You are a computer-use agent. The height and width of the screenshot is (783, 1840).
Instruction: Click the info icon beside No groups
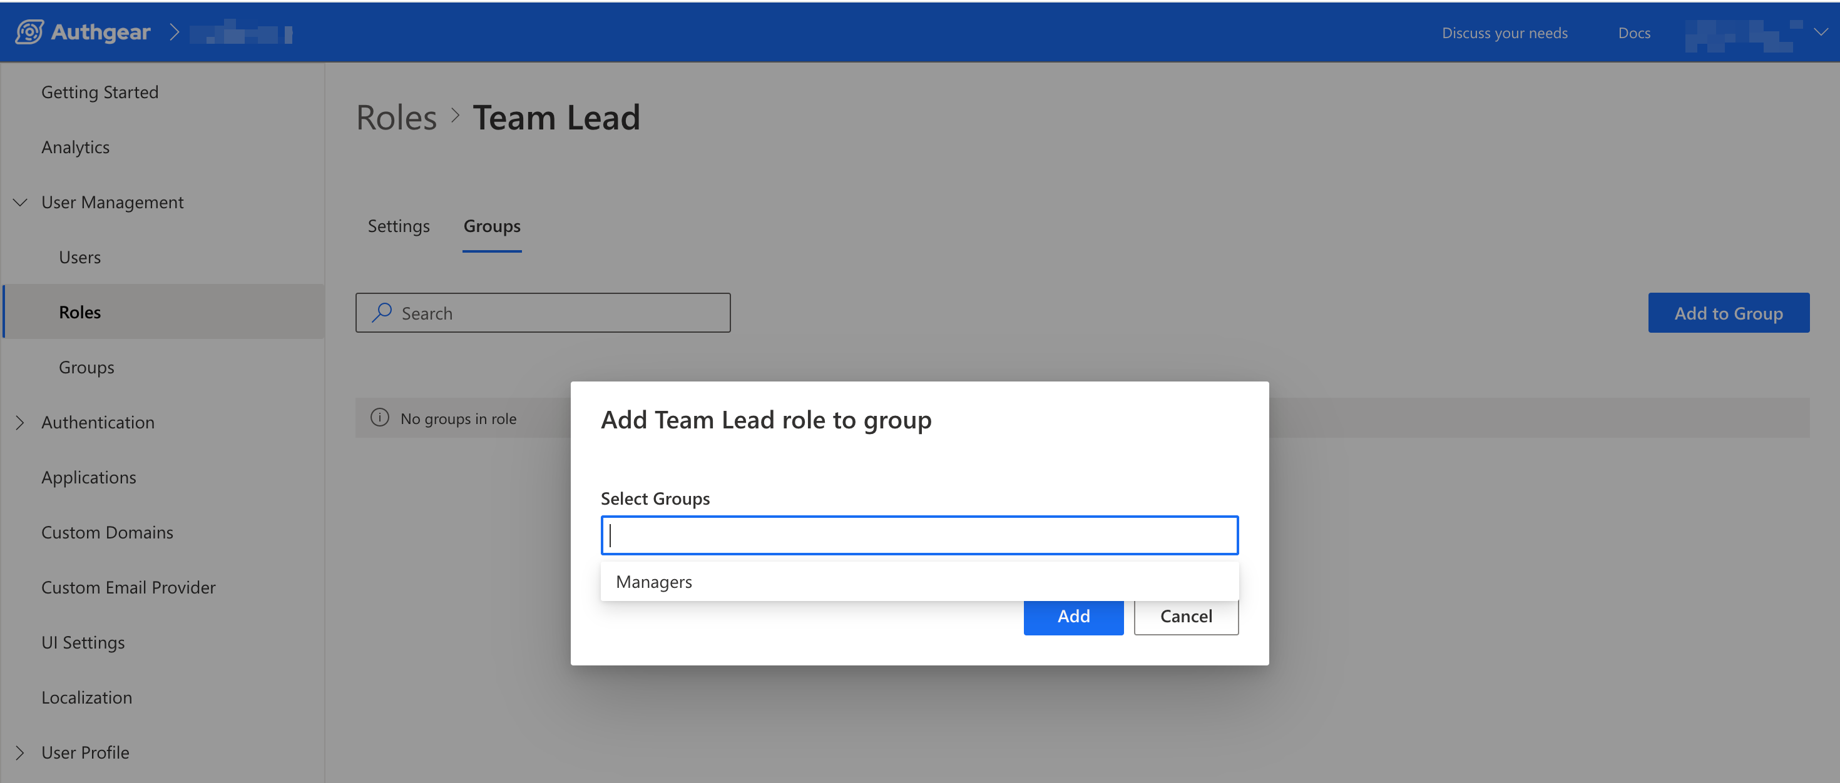click(x=379, y=418)
